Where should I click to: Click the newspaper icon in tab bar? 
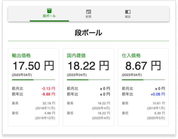click(88, 12)
